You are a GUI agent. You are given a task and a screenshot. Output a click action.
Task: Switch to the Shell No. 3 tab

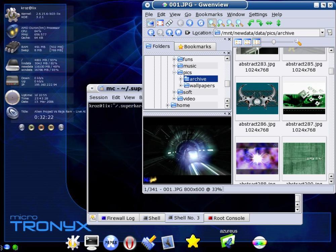(x=184, y=218)
